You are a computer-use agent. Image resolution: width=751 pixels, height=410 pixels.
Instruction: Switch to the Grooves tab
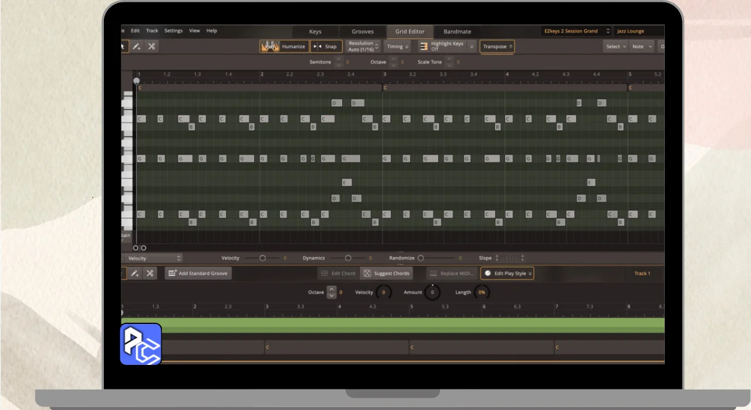[x=363, y=32]
